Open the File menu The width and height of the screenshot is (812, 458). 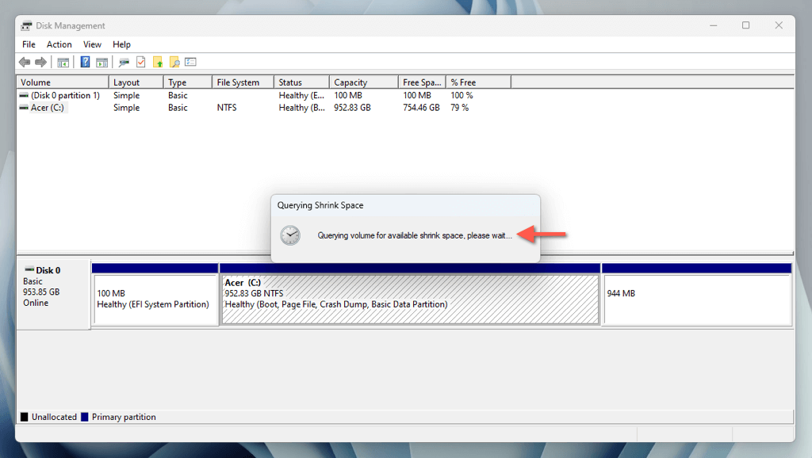[x=29, y=44]
